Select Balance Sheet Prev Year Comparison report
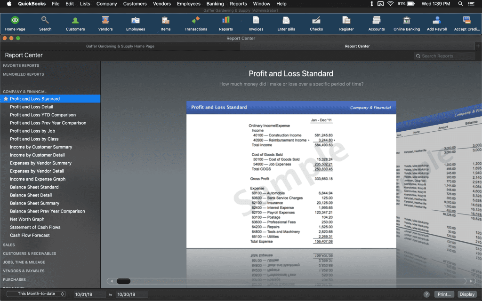Viewport: 482px width, 301px height. pos(48,211)
